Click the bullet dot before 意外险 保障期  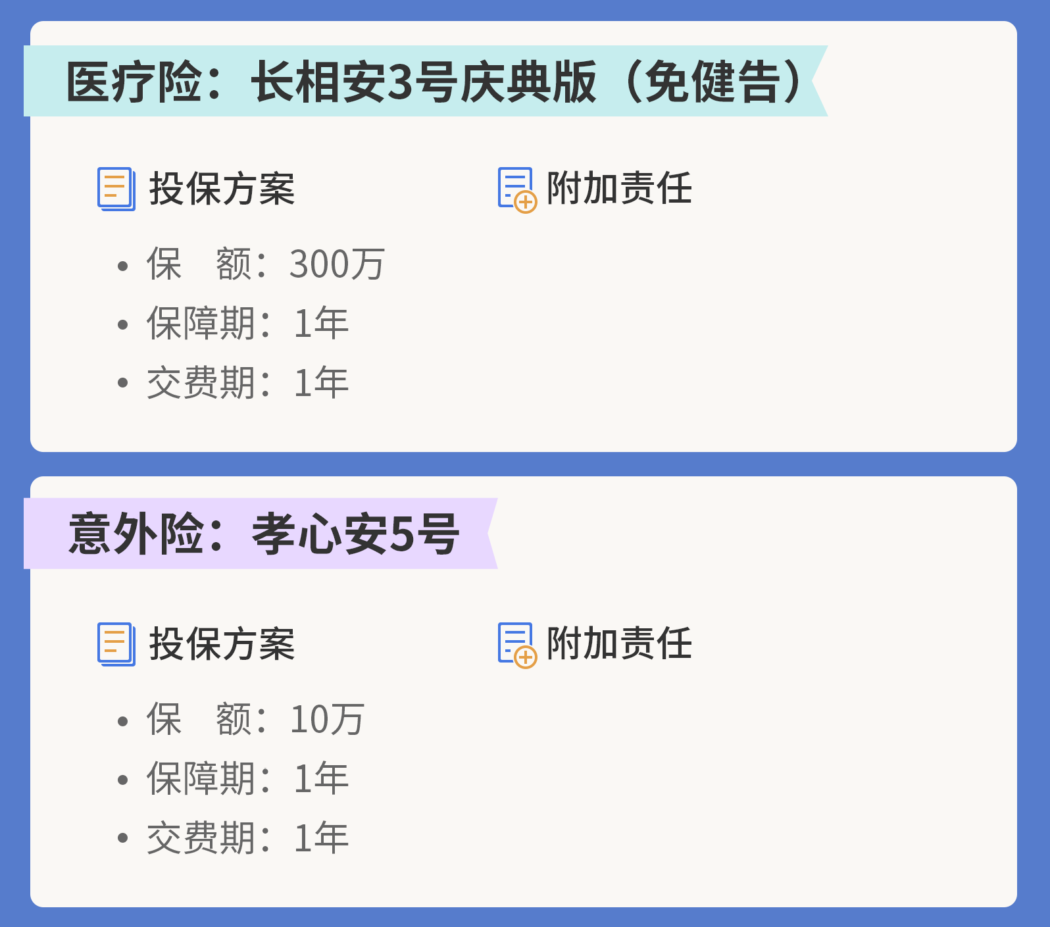click(x=122, y=780)
